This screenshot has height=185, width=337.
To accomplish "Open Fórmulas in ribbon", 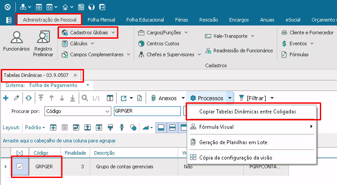I will point(295,54).
